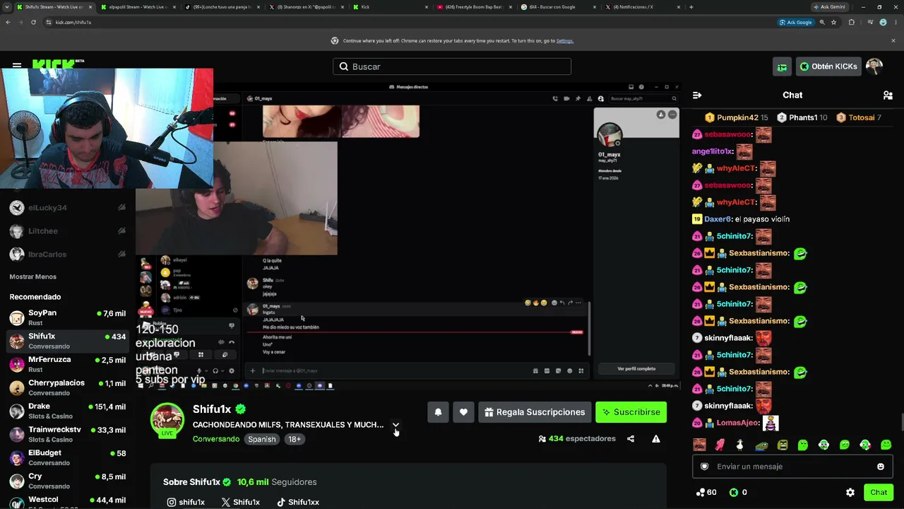Focus the Buscar search field

coord(452,66)
